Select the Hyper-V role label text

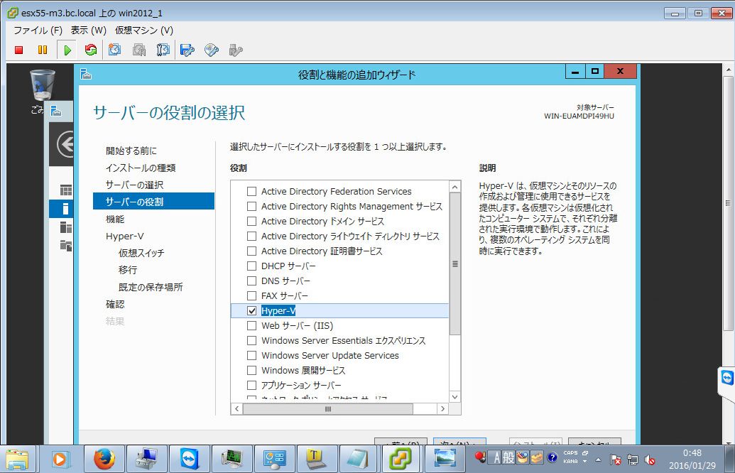278,311
